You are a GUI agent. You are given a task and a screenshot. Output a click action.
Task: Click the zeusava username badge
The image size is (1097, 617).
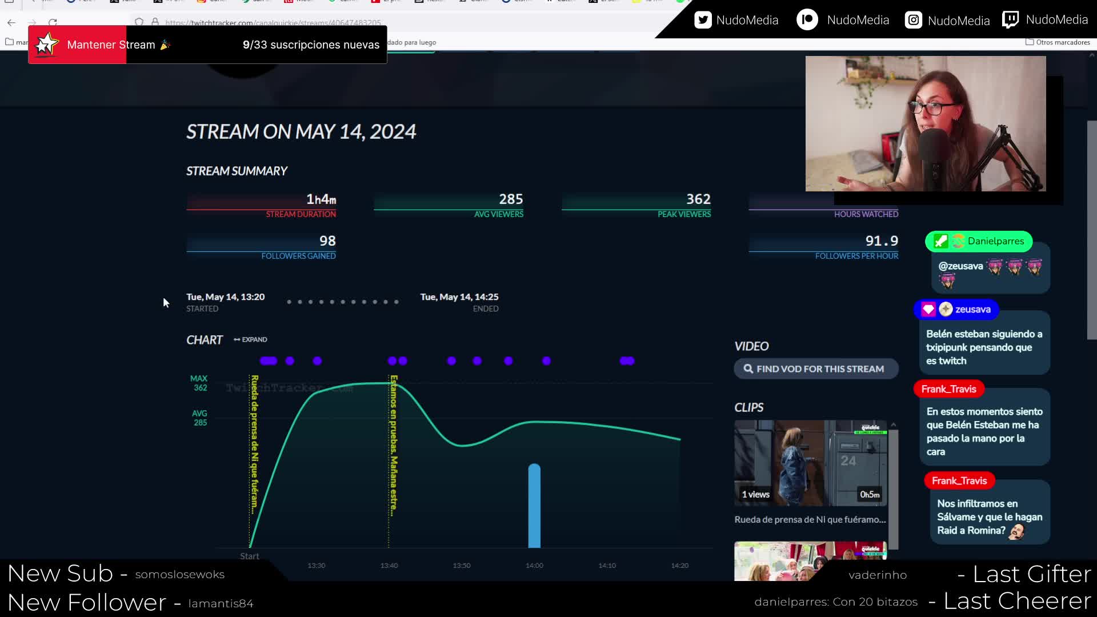956,309
